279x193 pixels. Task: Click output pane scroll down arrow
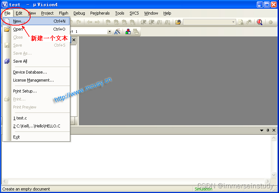(274, 175)
